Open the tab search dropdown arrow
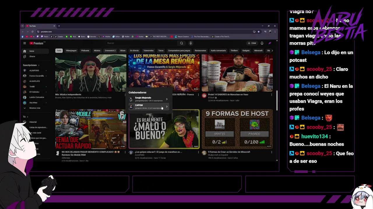 pos(22,26)
